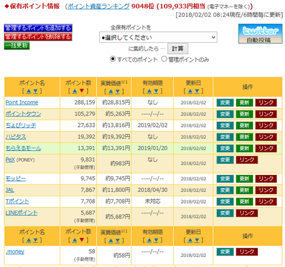Open the ちょびリッチ link
The height and width of the screenshot is (267, 285).
pos(21,125)
